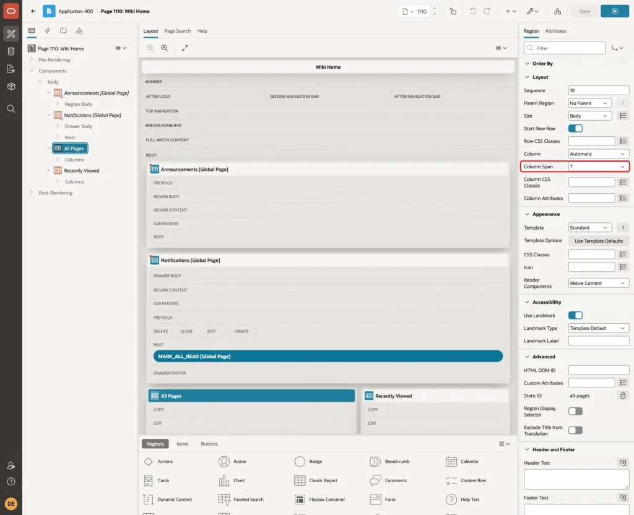634x515 pixels.
Task: Switch gallery to the Buttons tab
Action: (x=209, y=444)
